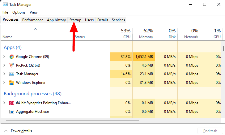Screen dimensions: 225x135
Task: Select the Google Chrome app icon
Action: coord(12,57)
